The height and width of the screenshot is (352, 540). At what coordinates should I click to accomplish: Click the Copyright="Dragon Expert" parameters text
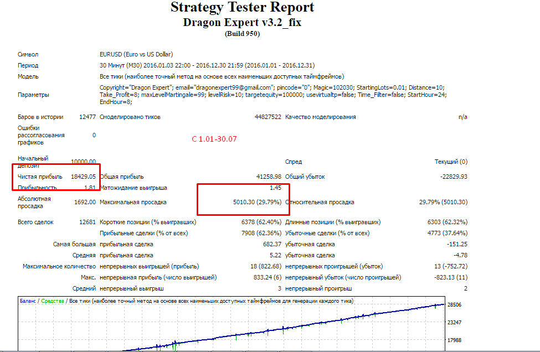tap(273, 95)
